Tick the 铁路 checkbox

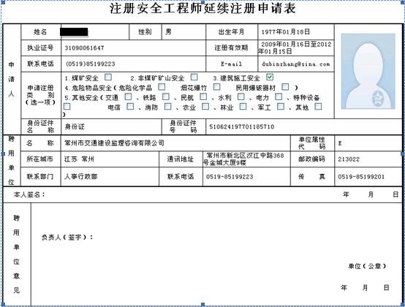(166, 96)
